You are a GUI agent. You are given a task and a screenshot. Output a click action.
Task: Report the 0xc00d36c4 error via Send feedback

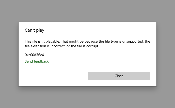point(37,62)
